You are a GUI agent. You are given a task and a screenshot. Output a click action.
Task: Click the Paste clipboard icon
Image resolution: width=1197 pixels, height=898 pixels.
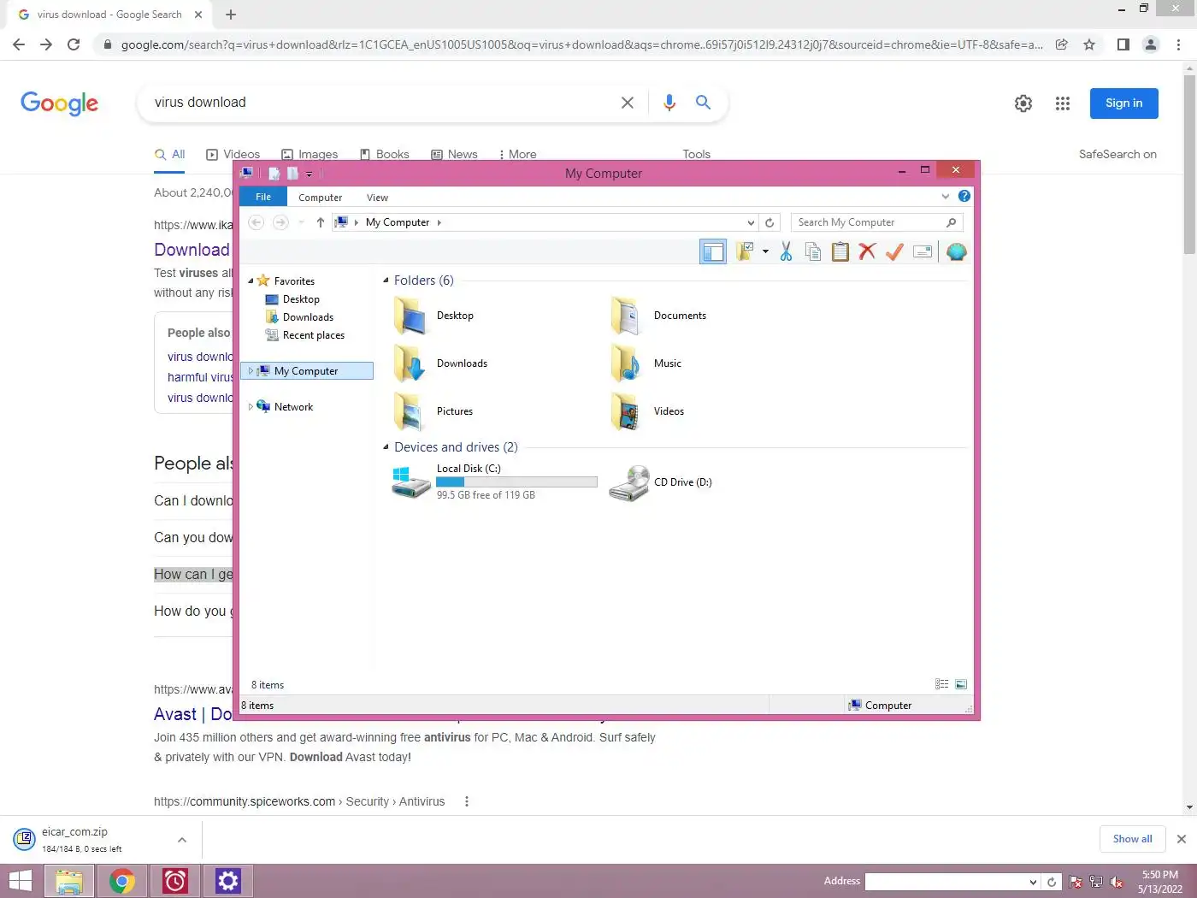[x=840, y=251]
